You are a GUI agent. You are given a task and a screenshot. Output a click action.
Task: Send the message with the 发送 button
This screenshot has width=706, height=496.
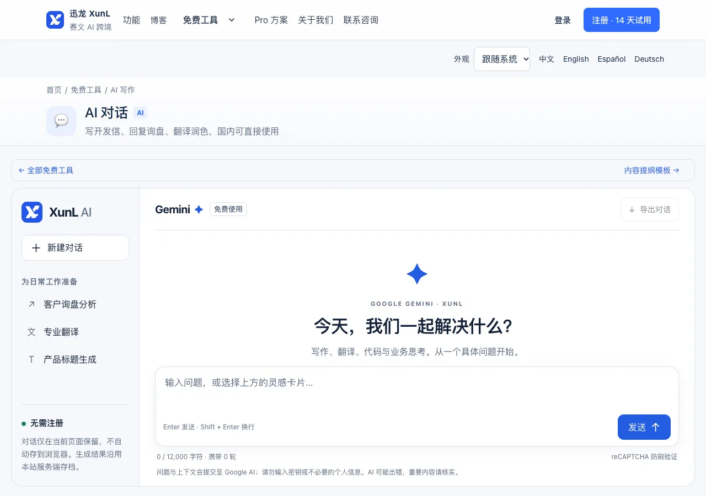644,427
